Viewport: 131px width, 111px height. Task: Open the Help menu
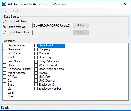click(x=16, y=11)
